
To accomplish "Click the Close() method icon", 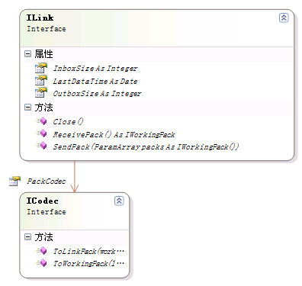I will 41,121.
